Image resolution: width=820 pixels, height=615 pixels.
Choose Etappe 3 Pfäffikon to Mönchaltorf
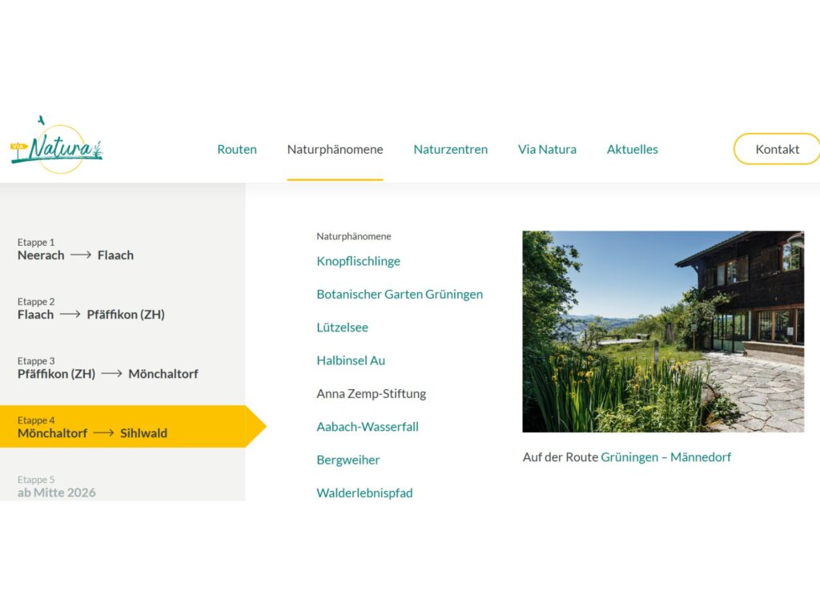point(107,368)
